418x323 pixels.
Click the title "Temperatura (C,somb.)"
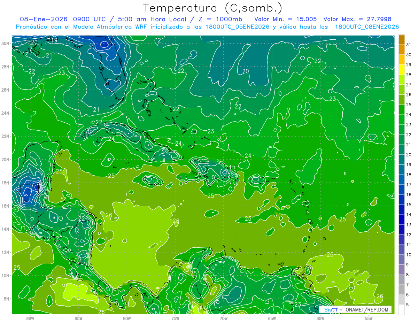coord(213,8)
